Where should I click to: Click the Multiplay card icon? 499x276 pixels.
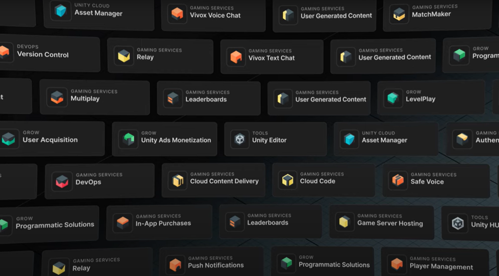click(57, 97)
